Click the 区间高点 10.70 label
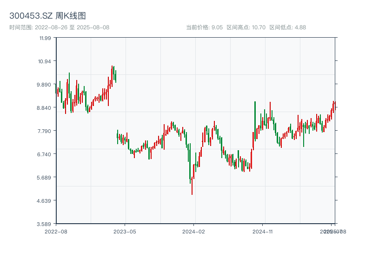This screenshot has width=372, height=279. click(246, 27)
